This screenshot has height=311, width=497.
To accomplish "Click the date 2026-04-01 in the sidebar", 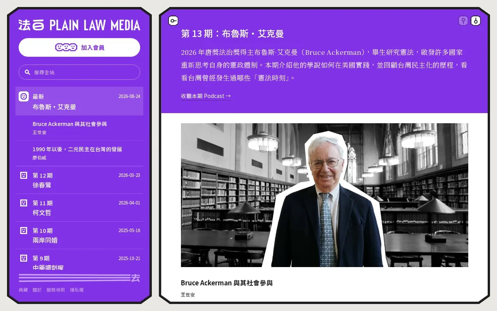I will pos(129,203).
